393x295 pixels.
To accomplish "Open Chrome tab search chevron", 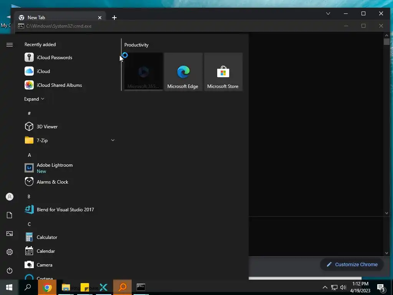I will [x=328, y=13].
